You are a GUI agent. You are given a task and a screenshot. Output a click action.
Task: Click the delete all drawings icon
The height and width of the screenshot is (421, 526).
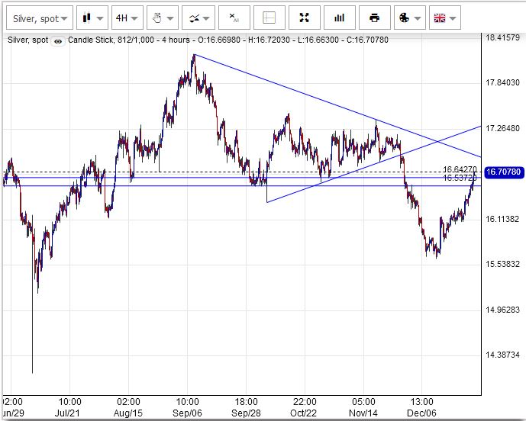click(234, 18)
